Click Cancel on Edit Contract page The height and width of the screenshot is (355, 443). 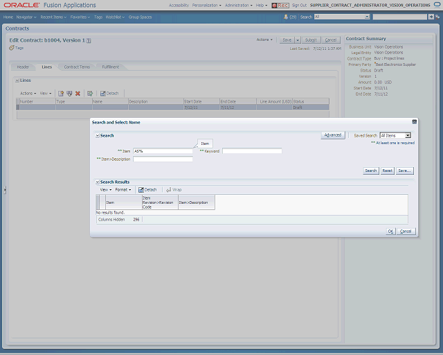click(x=331, y=40)
